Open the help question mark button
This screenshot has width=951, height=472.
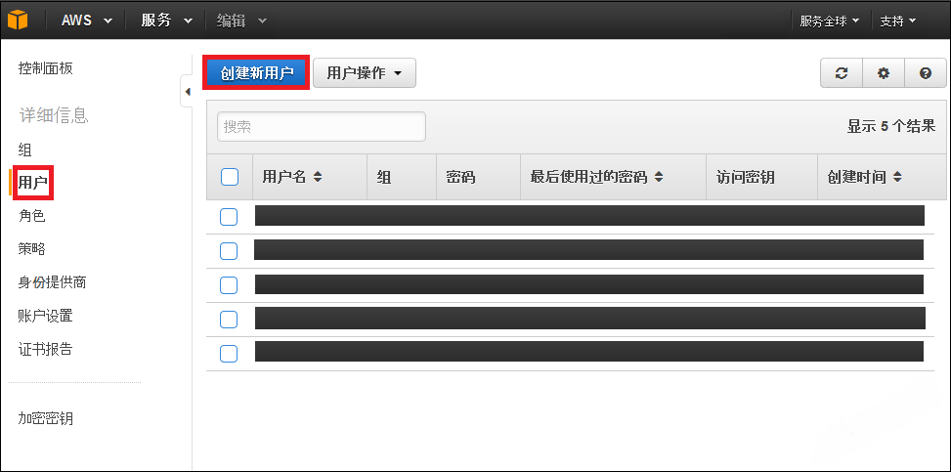point(925,73)
